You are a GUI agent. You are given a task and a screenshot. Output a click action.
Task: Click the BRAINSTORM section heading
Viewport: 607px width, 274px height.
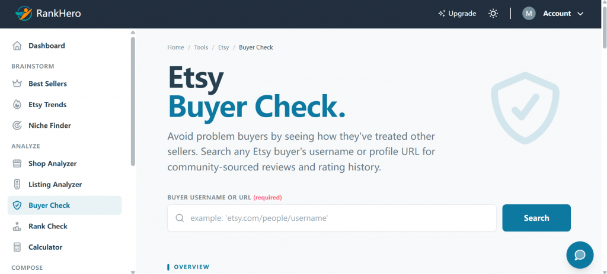pos(33,66)
